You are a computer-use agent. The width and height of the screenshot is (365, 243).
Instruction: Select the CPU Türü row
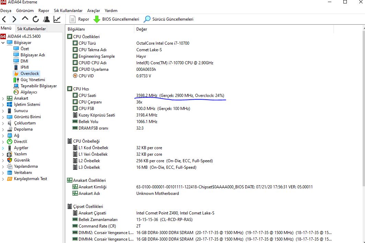click(87, 43)
